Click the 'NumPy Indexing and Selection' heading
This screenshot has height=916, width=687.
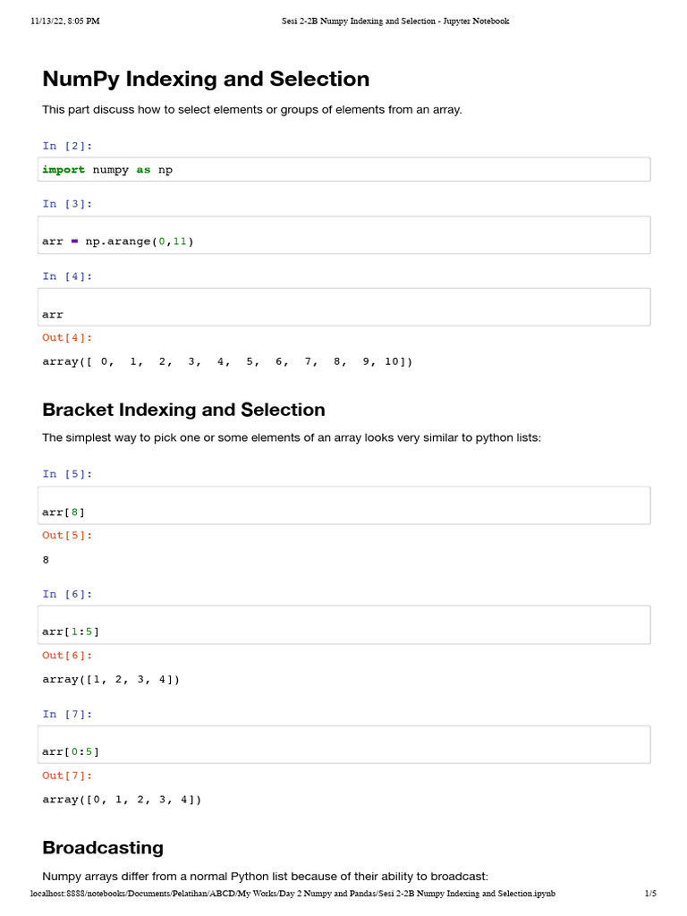(206, 80)
